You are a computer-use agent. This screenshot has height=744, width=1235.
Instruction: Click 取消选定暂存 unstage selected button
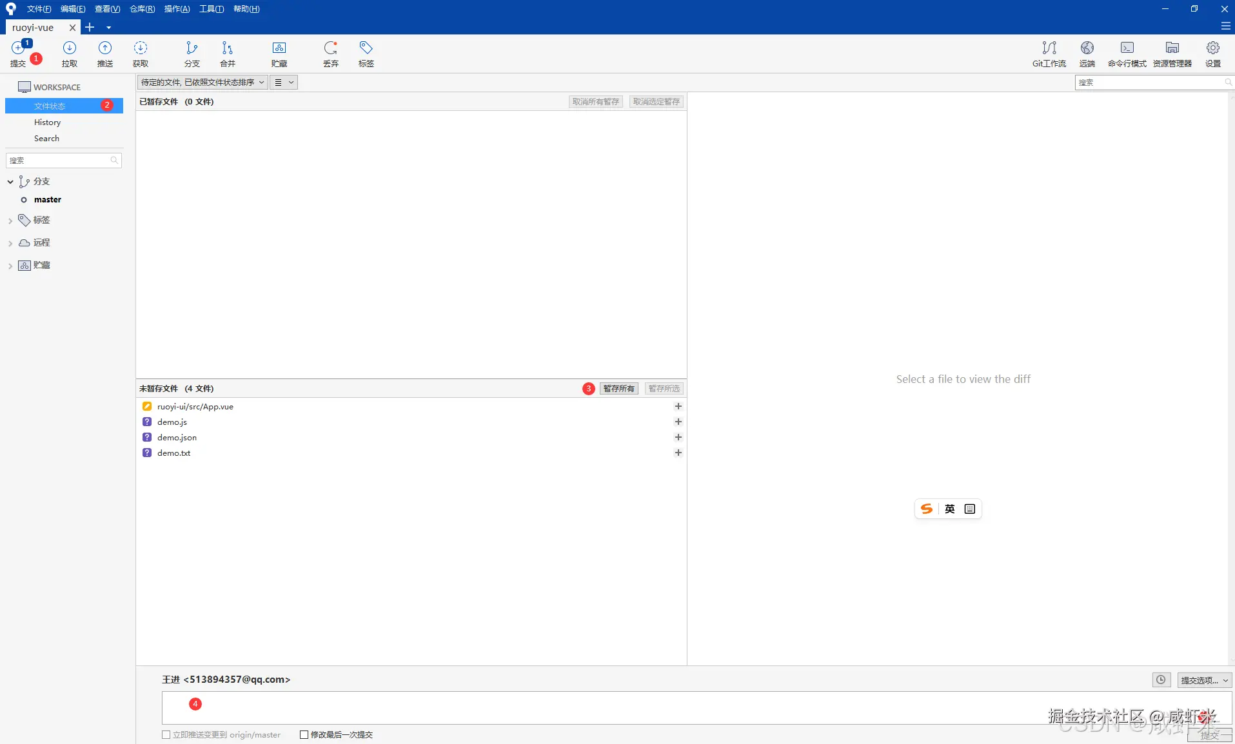tap(656, 101)
